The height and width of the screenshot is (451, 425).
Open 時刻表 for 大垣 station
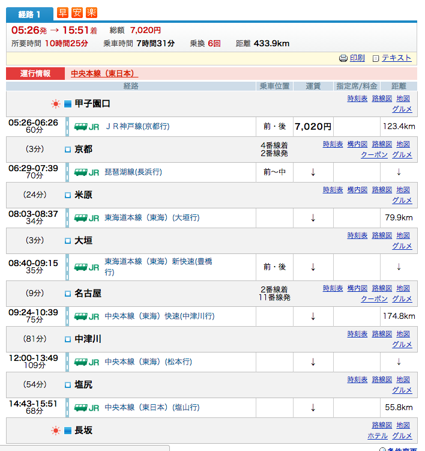pyautogui.click(x=357, y=235)
